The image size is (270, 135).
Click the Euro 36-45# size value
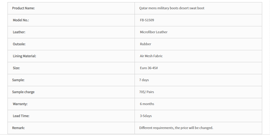point(149,68)
